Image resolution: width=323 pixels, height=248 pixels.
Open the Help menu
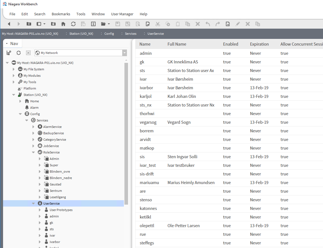pyautogui.click(x=143, y=14)
